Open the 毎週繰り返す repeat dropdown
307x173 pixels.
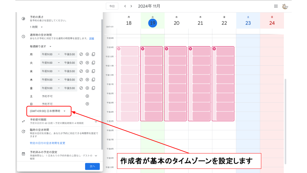pos(41,46)
